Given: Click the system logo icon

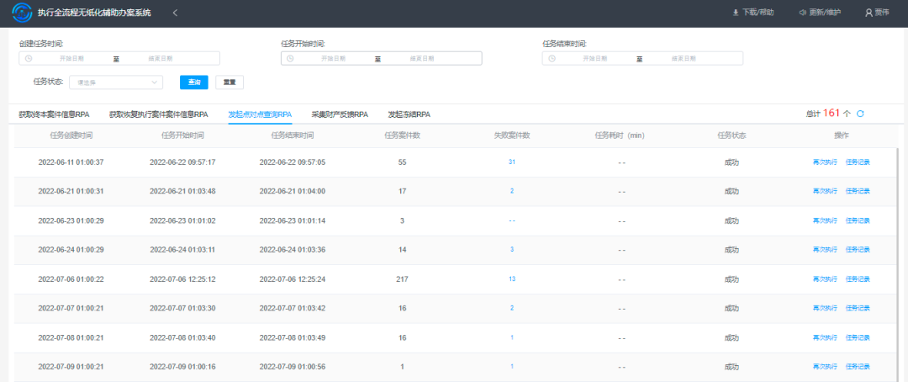Looking at the screenshot, I should pos(22,12).
